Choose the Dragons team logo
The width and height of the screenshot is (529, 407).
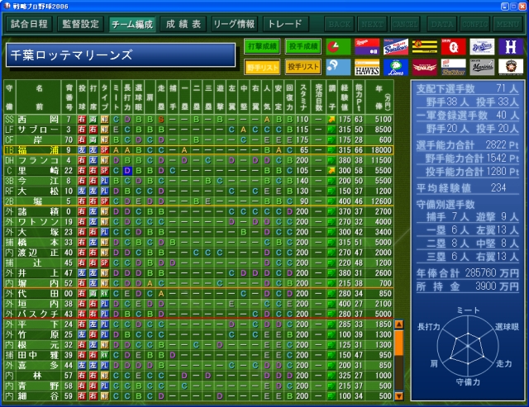coord(367,46)
